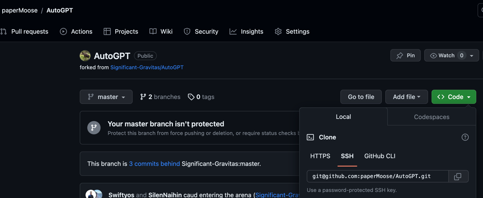Open the Actions tab
Screen dimensions: 483x198
(x=76, y=31)
